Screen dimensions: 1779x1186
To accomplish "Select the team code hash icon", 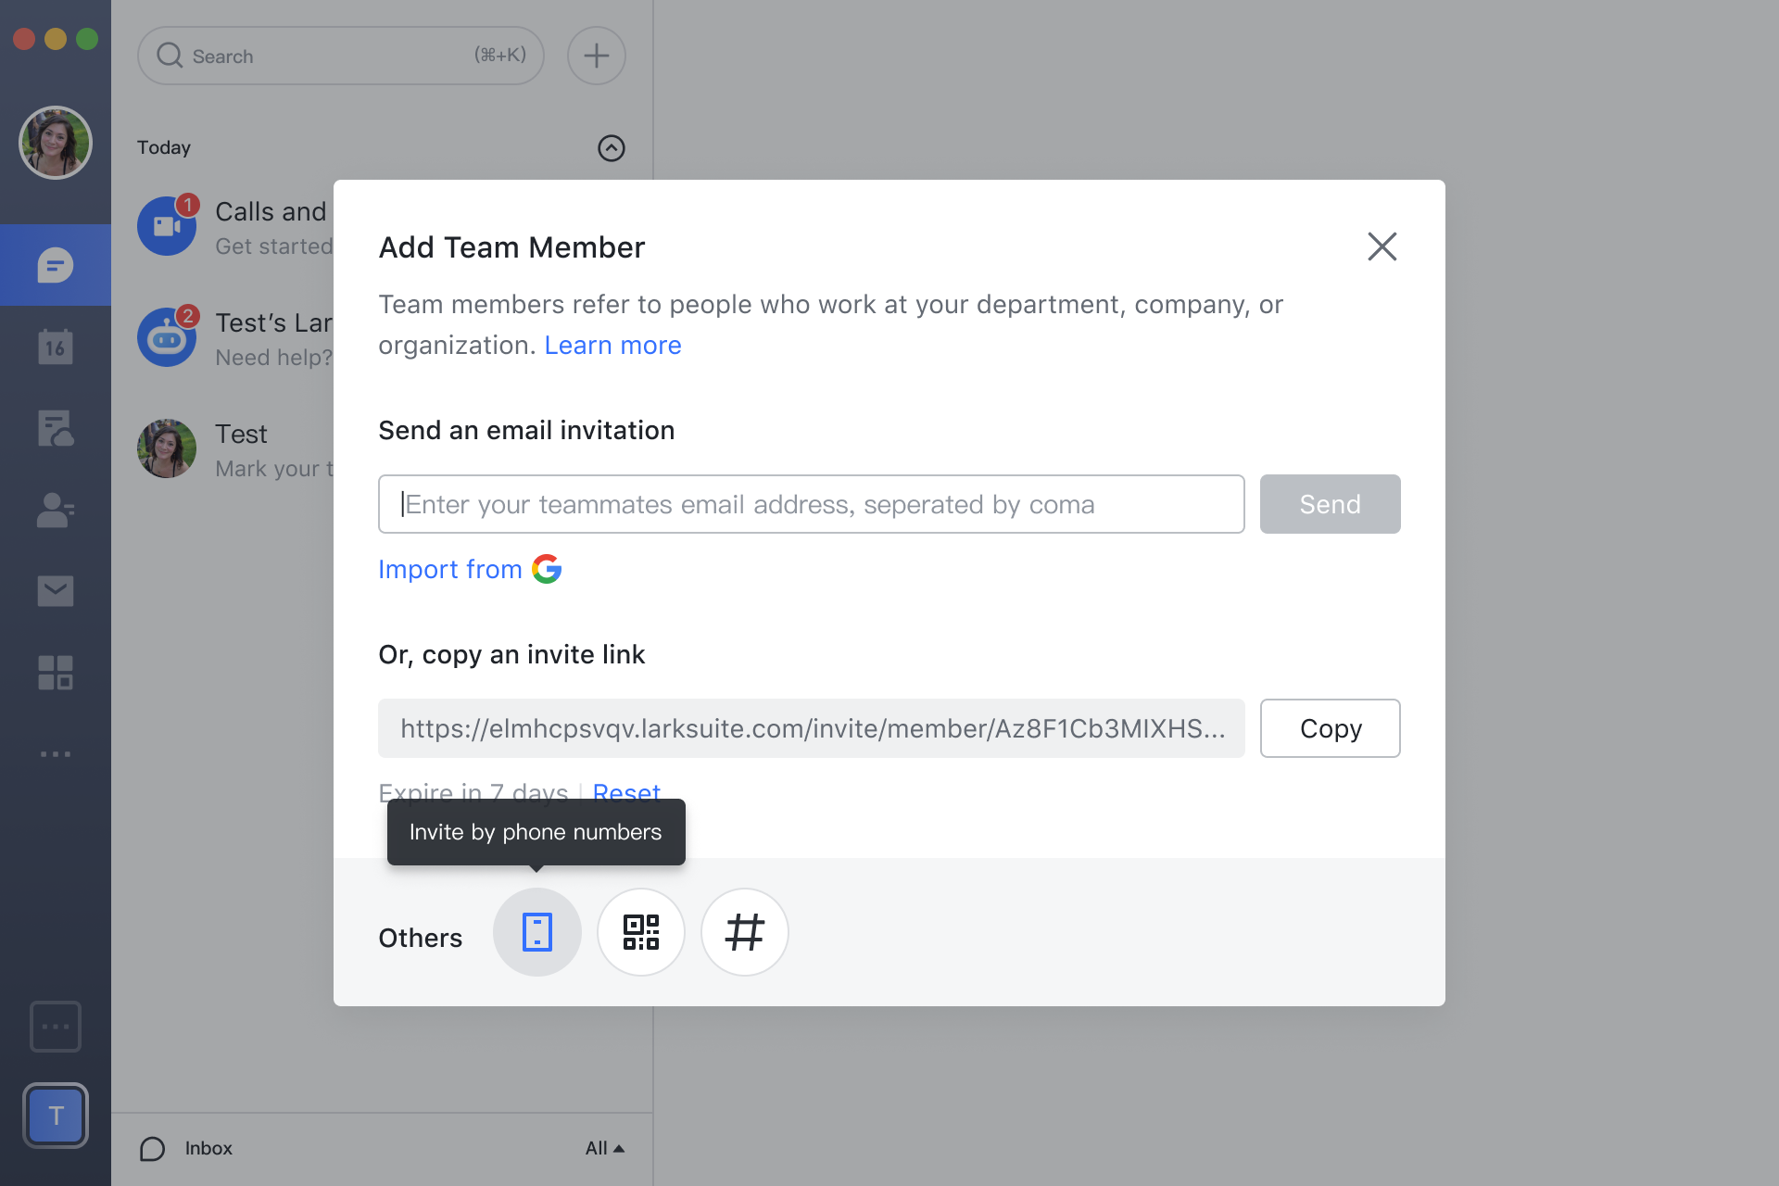I will click(x=745, y=932).
